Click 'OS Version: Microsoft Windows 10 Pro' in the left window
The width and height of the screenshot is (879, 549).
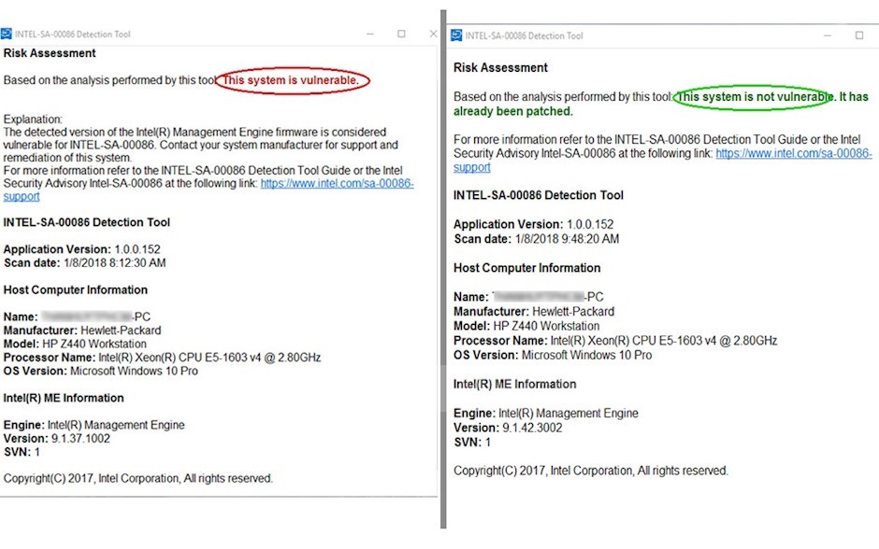[x=101, y=371]
